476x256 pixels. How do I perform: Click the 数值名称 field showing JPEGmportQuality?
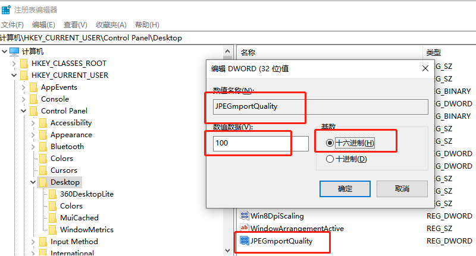(321, 107)
